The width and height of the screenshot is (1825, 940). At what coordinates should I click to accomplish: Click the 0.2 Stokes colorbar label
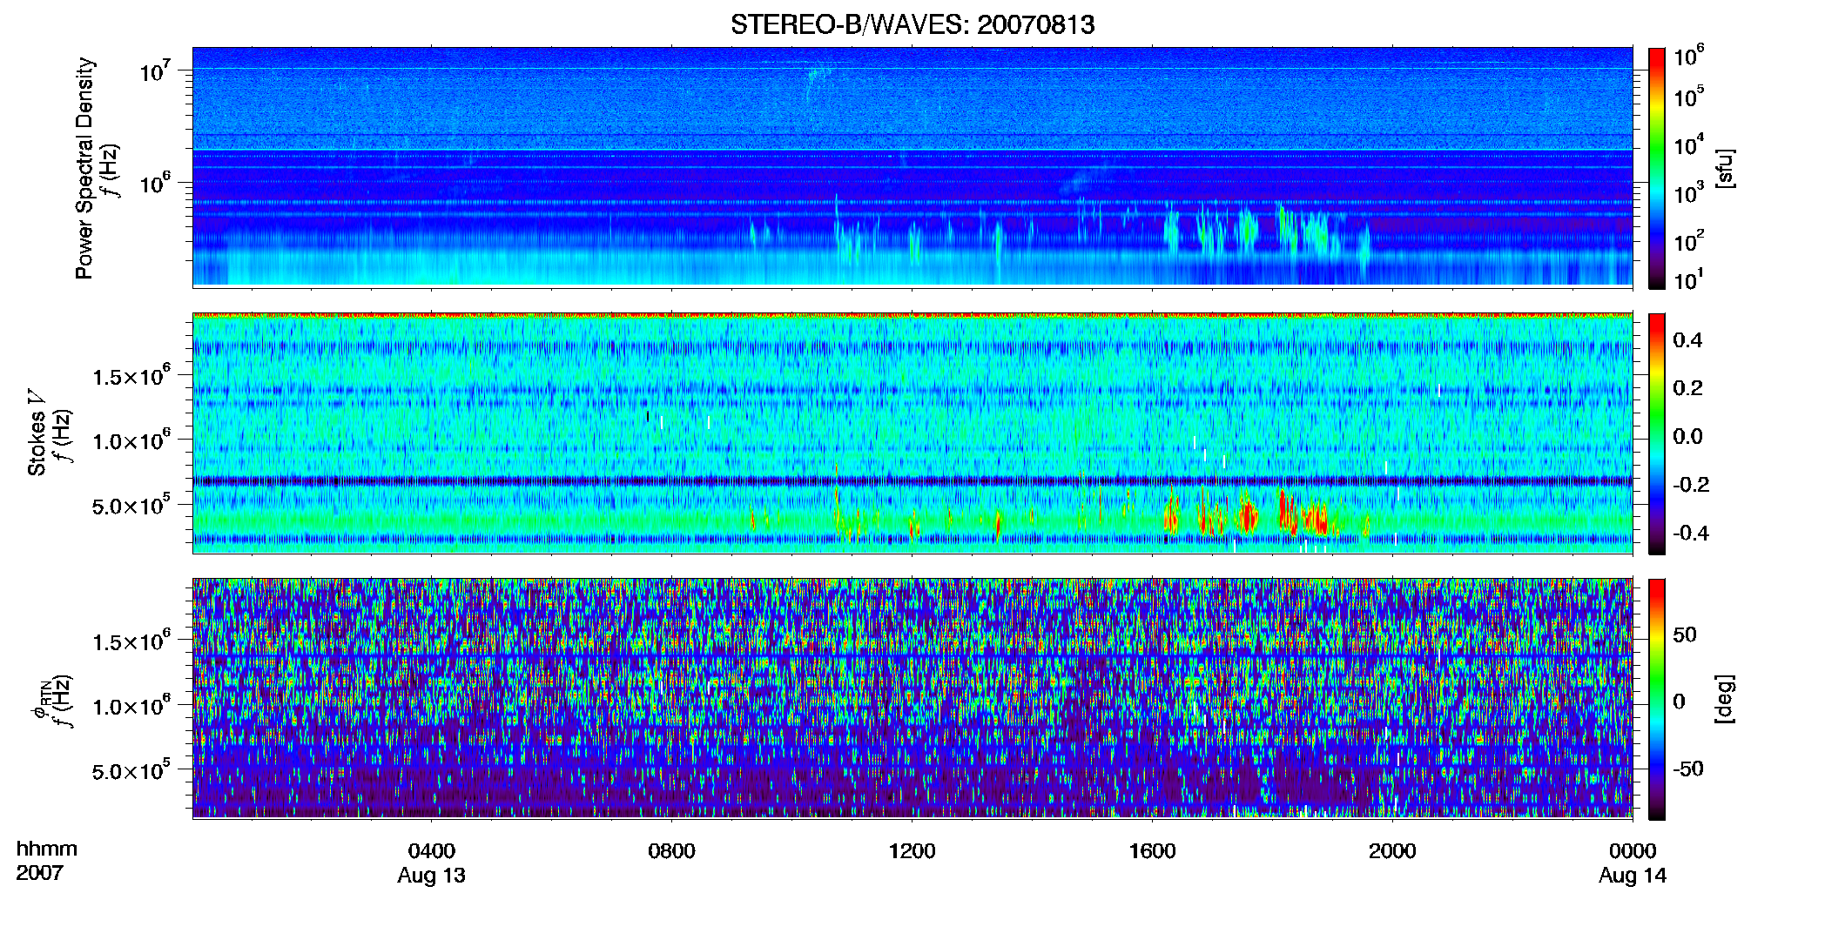coord(1687,388)
